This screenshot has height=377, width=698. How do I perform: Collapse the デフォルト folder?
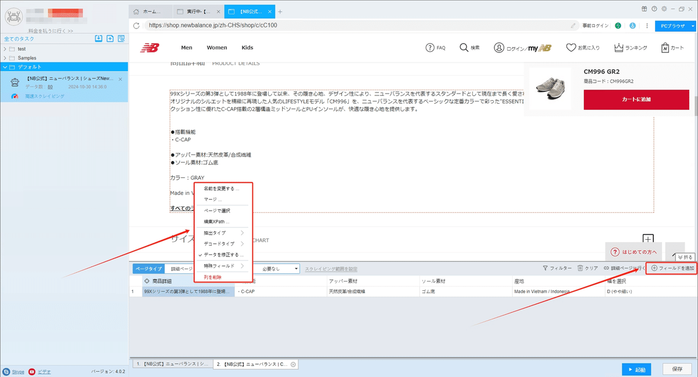(5, 67)
